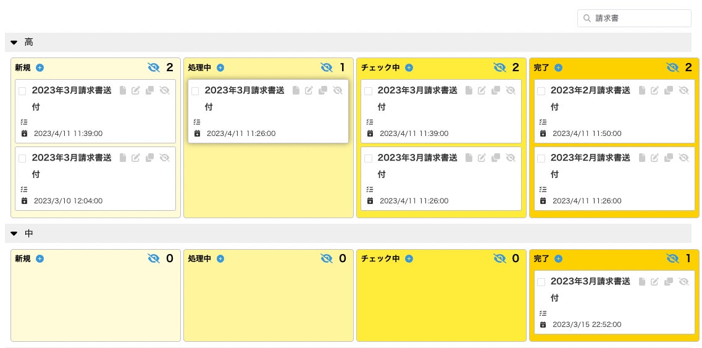Hide the card in 高 処理中 column
Screen dimensions: 702x348
(x=337, y=91)
